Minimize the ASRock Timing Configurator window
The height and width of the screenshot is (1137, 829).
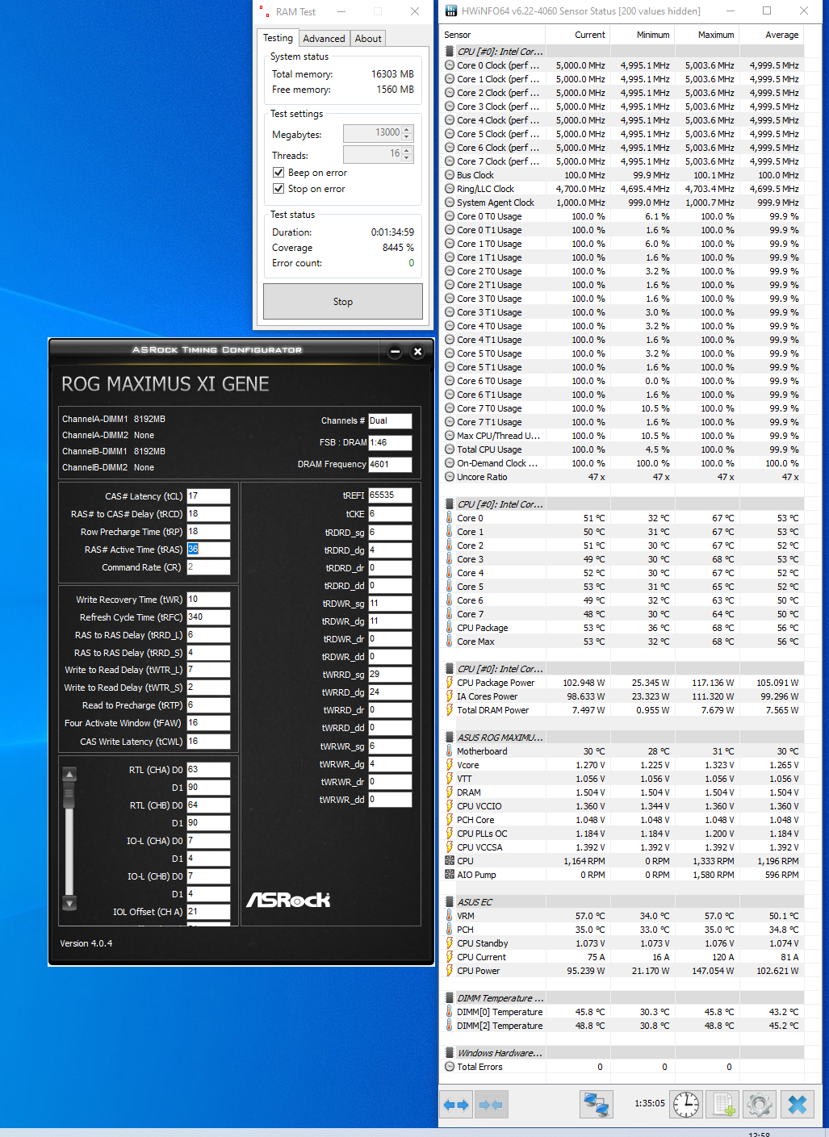click(x=395, y=351)
